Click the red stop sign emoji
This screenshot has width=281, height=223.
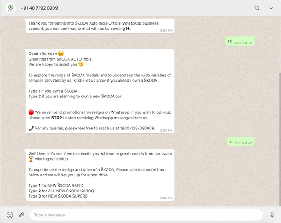[31, 112]
